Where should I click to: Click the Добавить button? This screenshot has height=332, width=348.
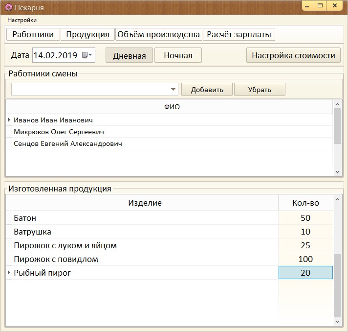pos(207,90)
